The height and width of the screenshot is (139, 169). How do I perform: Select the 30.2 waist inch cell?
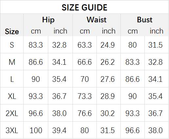108,113
